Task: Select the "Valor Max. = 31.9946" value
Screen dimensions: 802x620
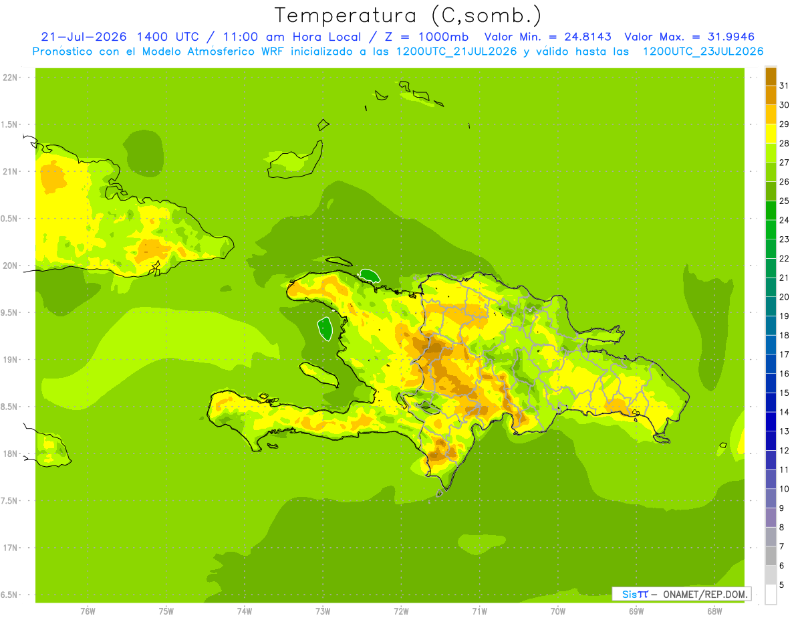Action: [x=690, y=37]
